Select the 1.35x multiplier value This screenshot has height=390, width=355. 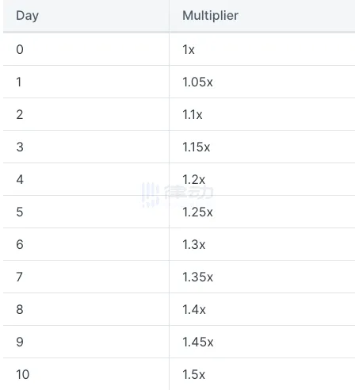[197, 277]
